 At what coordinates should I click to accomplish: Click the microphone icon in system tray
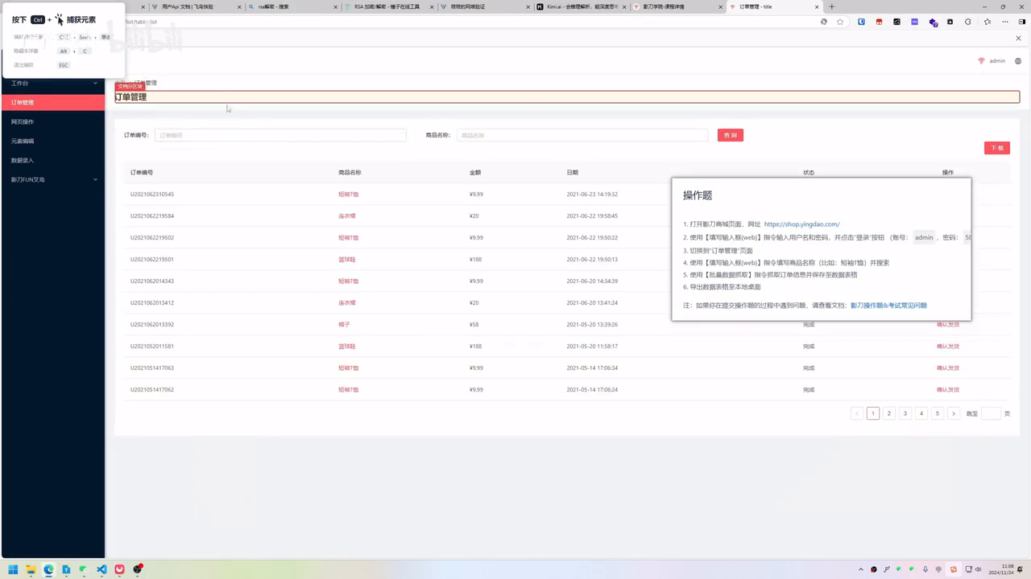pos(925,569)
